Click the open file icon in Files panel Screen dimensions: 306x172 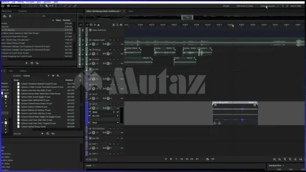click(4, 16)
